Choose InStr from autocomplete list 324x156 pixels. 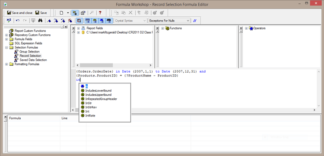(x=89, y=103)
